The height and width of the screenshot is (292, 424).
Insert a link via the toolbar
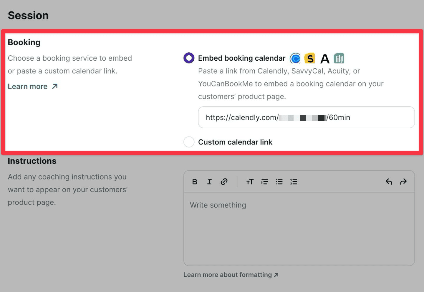pyautogui.click(x=224, y=182)
